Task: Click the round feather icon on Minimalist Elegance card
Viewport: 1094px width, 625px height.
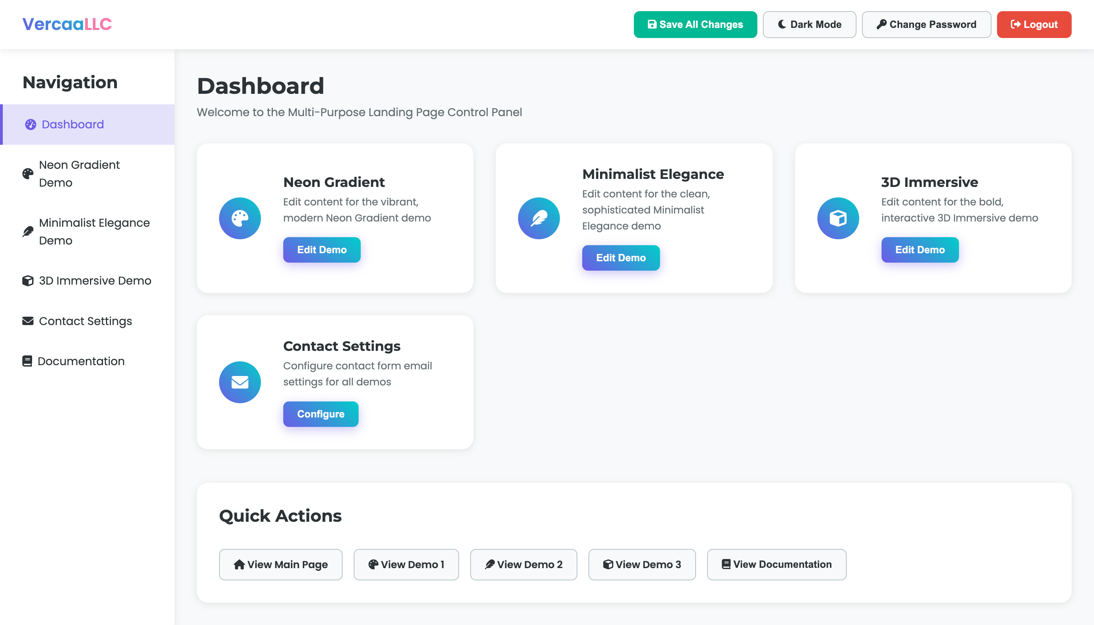Action: pyautogui.click(x=539, y=218)
